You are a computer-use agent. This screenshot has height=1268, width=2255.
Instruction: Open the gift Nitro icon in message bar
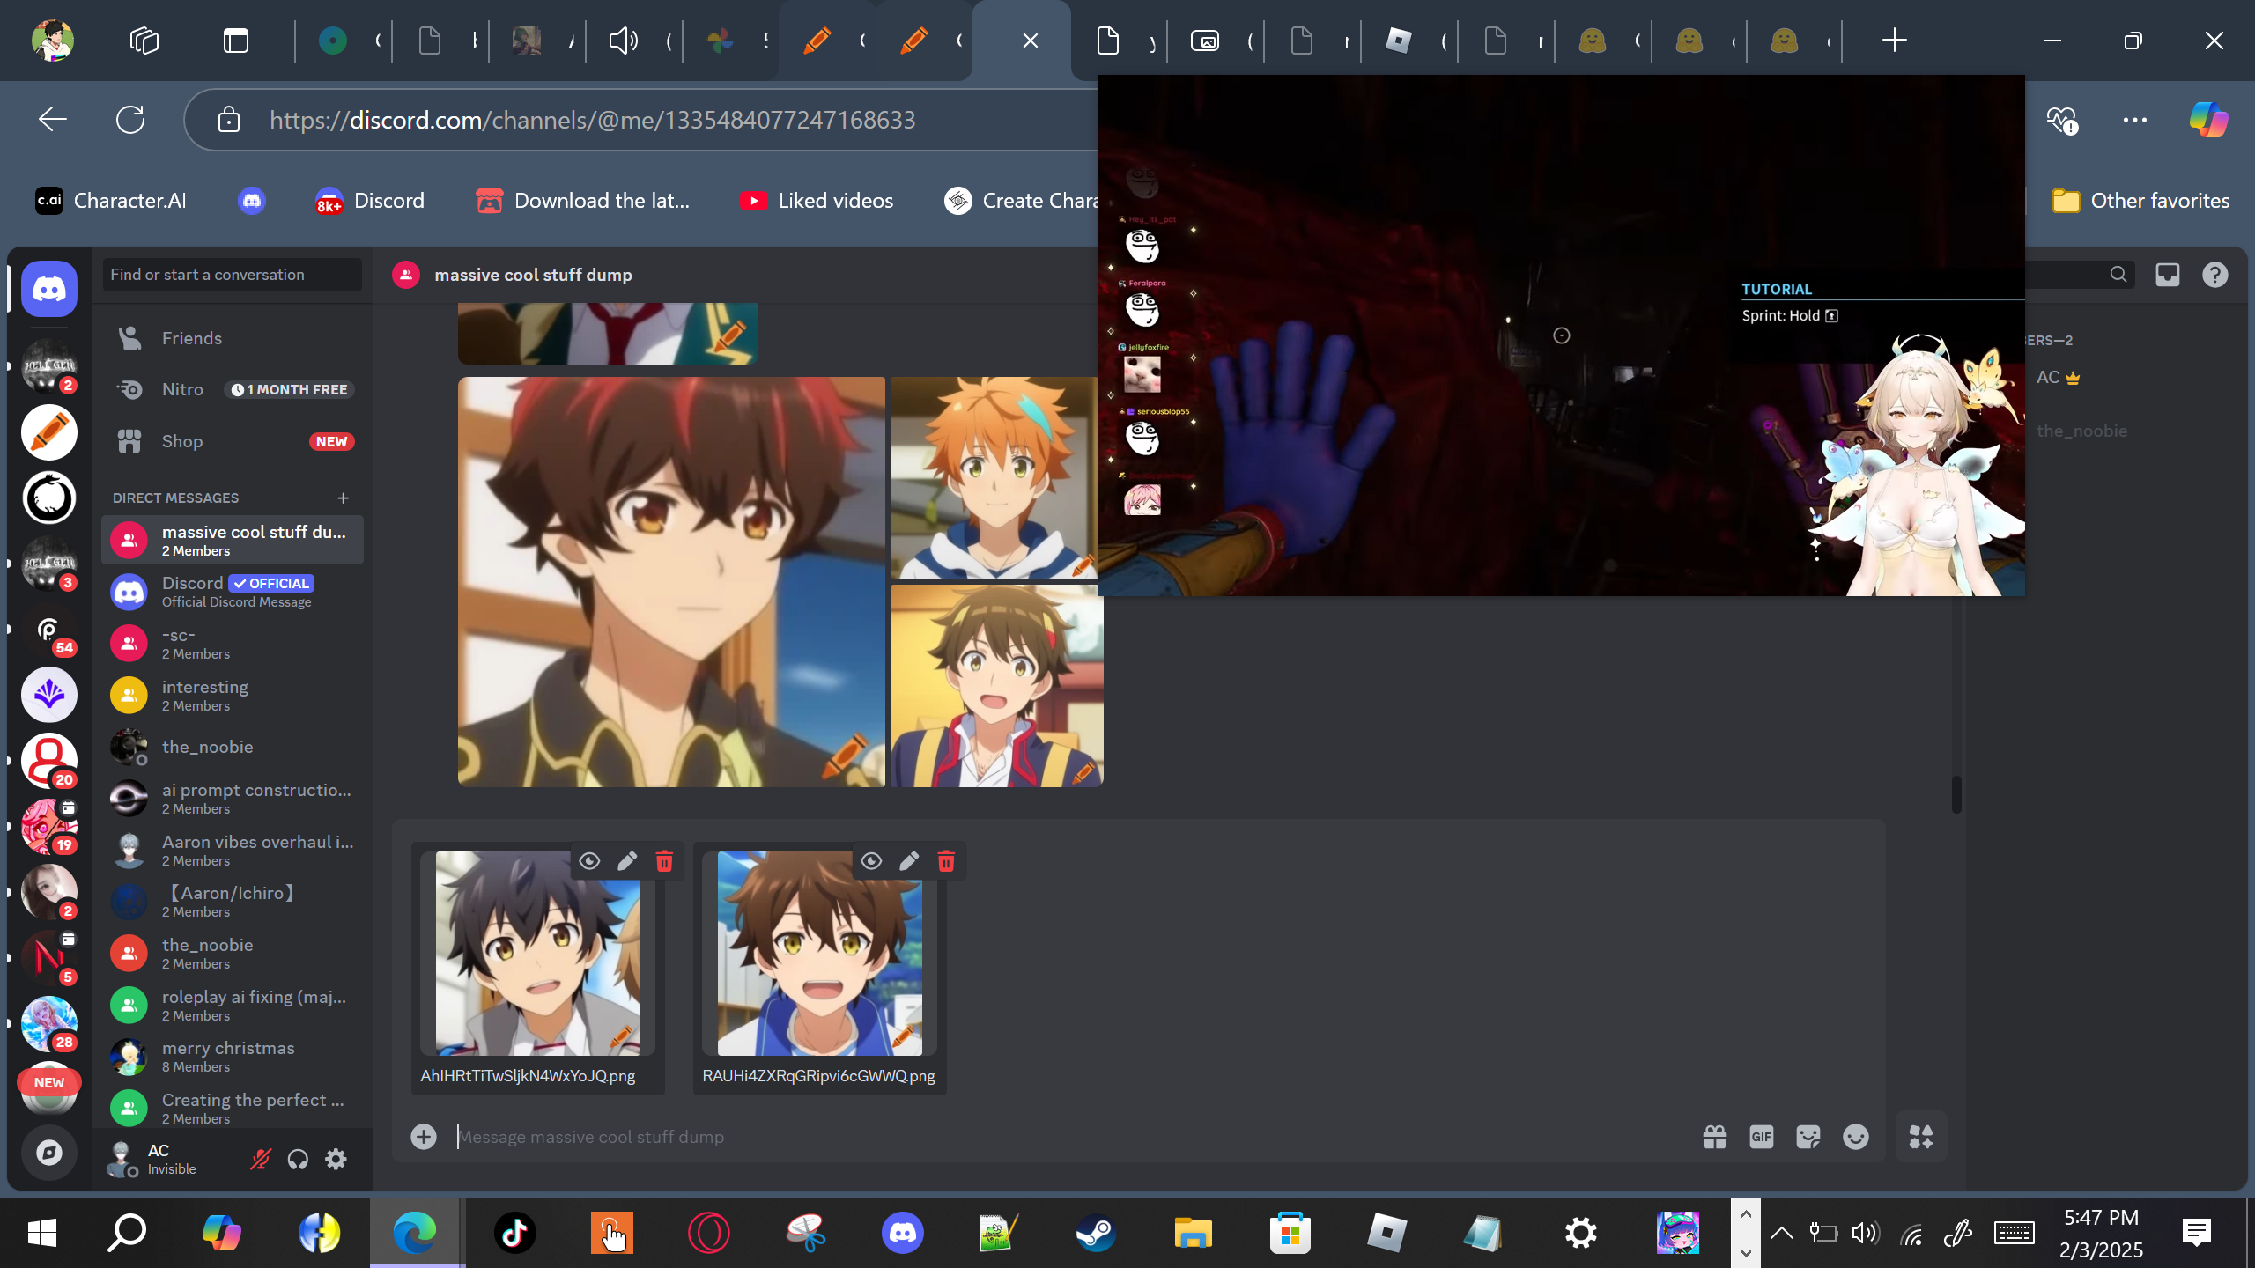click(x=1715, y=1137)
